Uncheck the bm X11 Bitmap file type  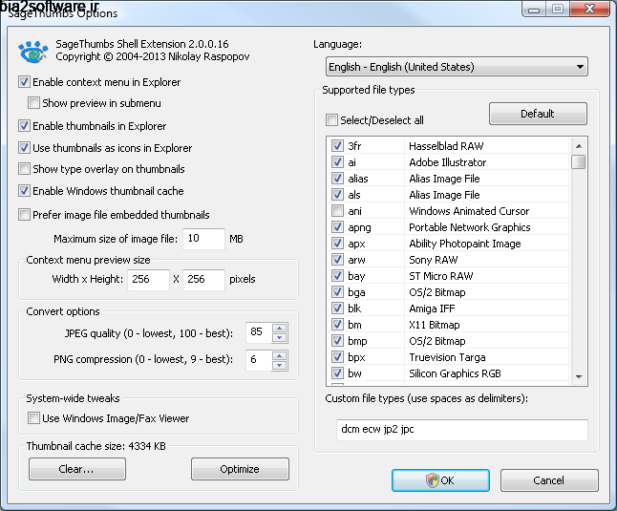click(337, 324)
